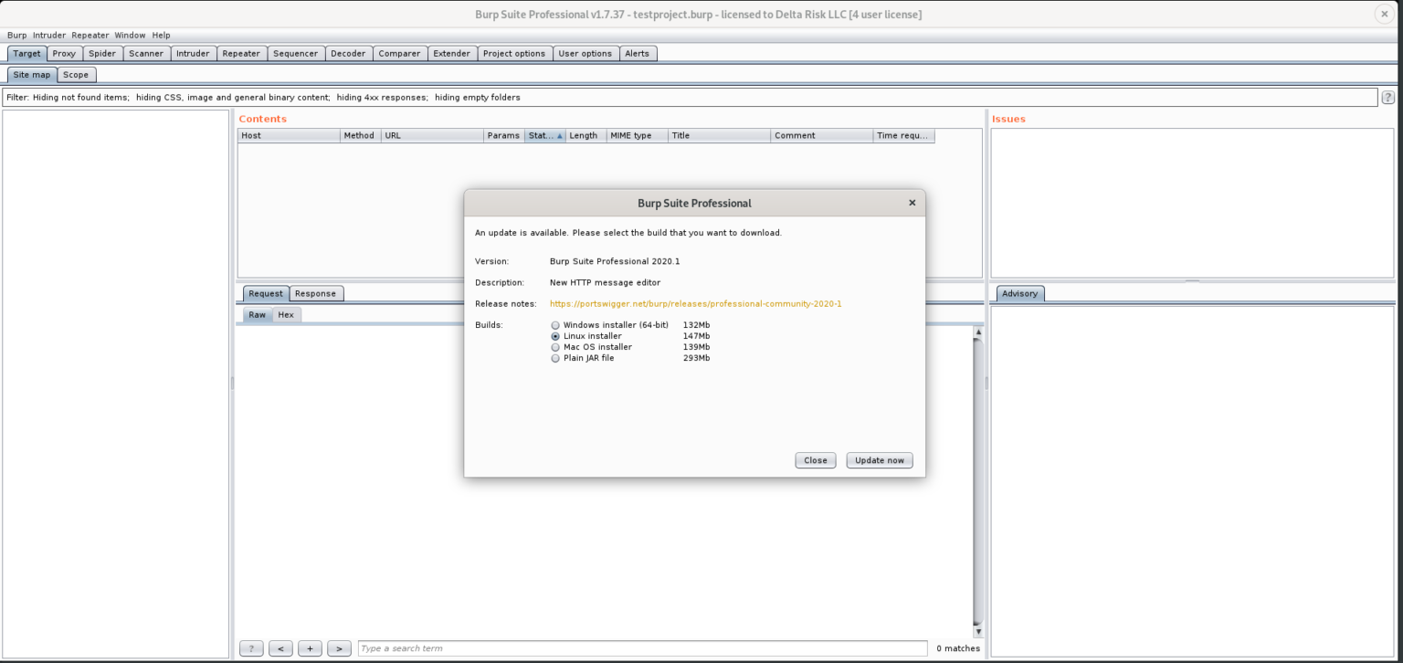Open the filter help question mark icon

[1387, 97]
